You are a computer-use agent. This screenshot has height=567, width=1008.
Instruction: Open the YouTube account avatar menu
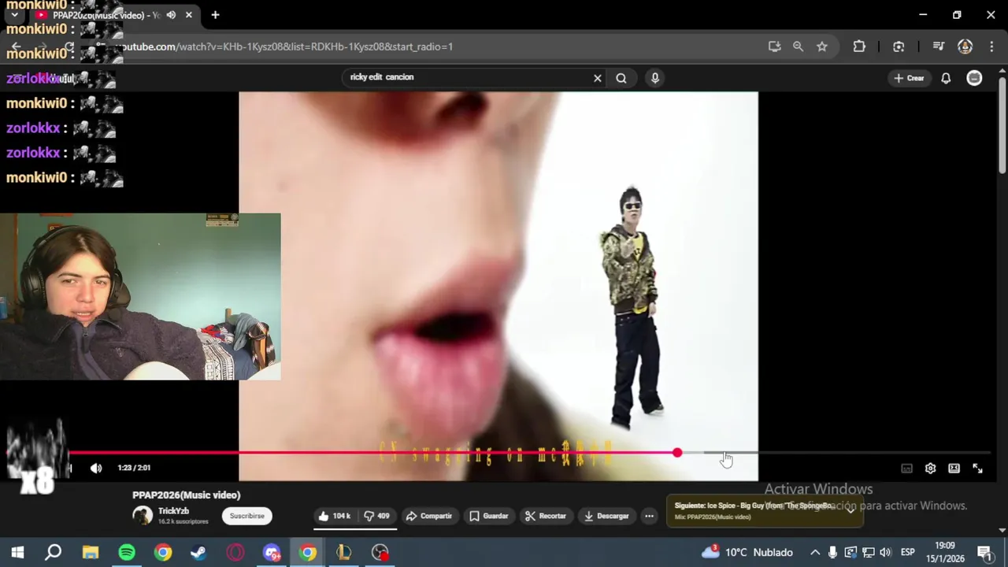click(x=974, y=78)
